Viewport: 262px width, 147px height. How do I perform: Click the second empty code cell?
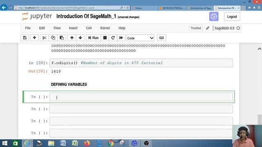(x=141, y=109)
